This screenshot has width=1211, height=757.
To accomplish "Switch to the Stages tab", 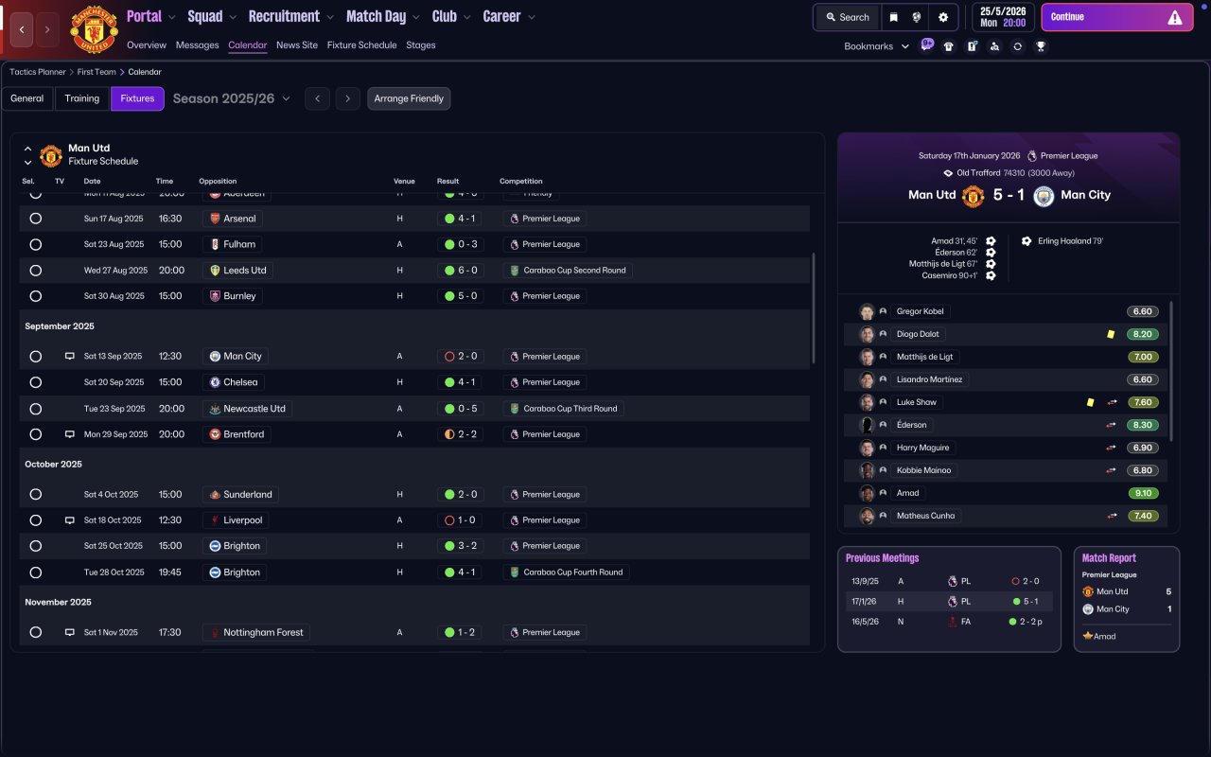I will coord(421,45).
